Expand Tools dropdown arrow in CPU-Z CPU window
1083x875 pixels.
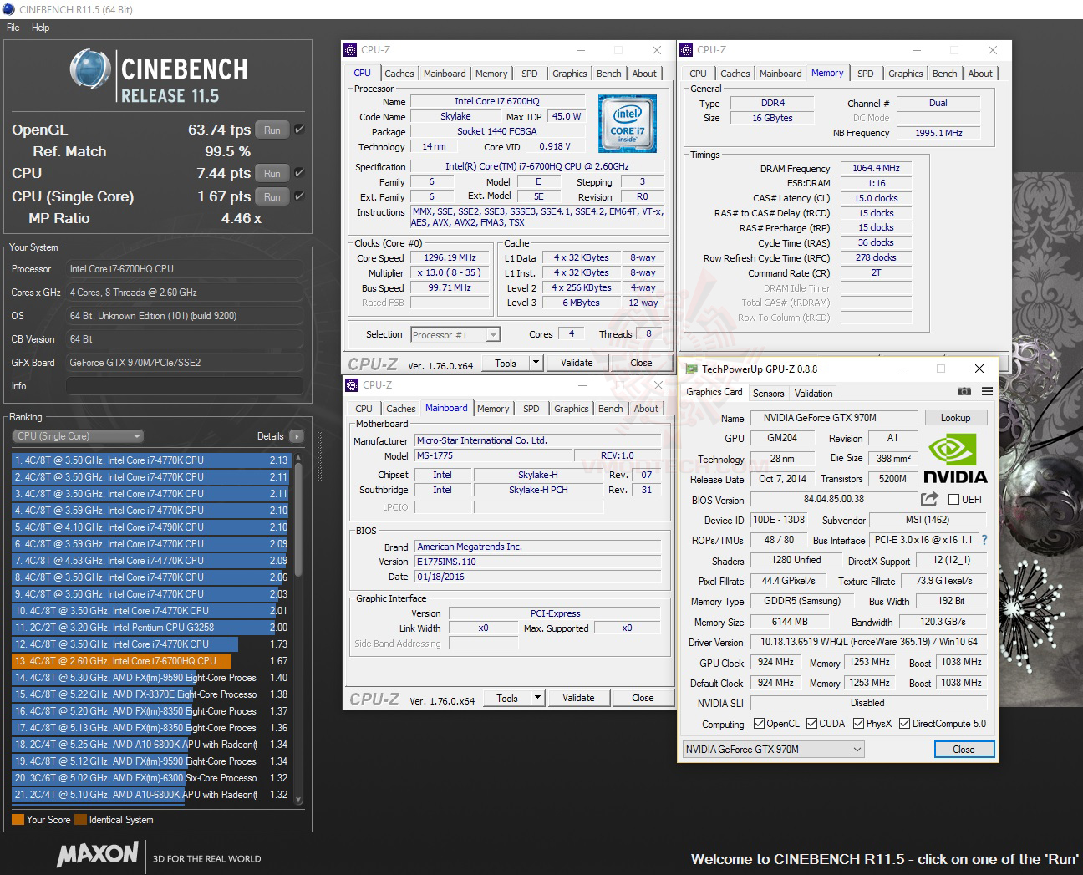coord(536,363)
